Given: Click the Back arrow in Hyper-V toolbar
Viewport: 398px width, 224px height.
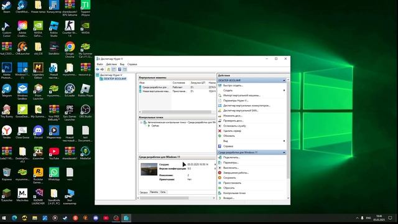Looking at the screenshot, I should click(x=98, y=69).
